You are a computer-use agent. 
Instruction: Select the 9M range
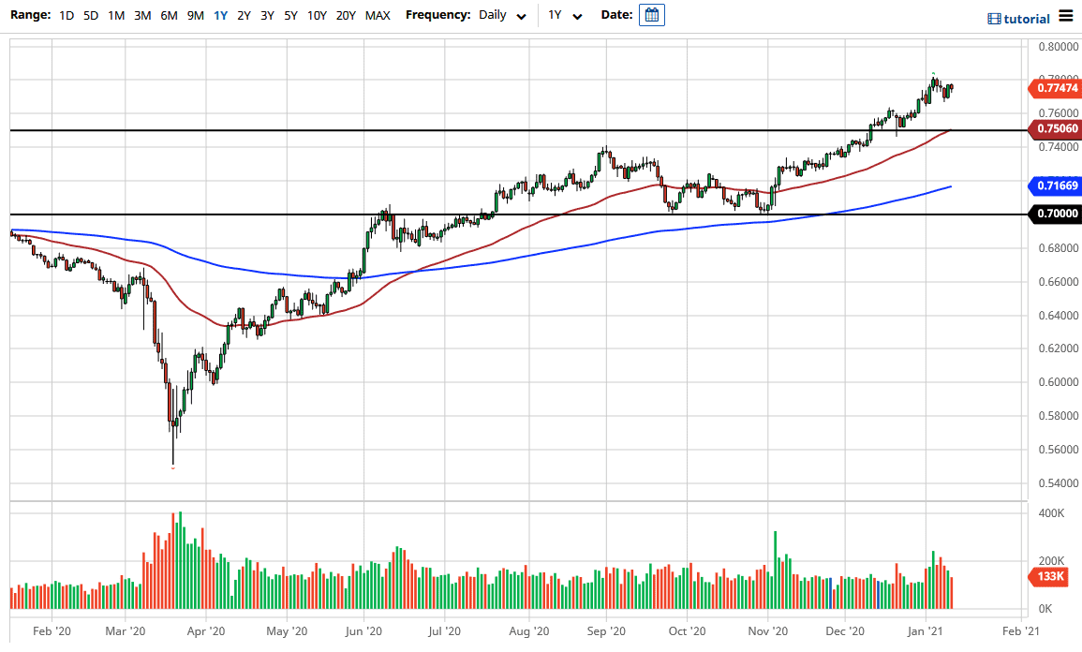[193, 15]
